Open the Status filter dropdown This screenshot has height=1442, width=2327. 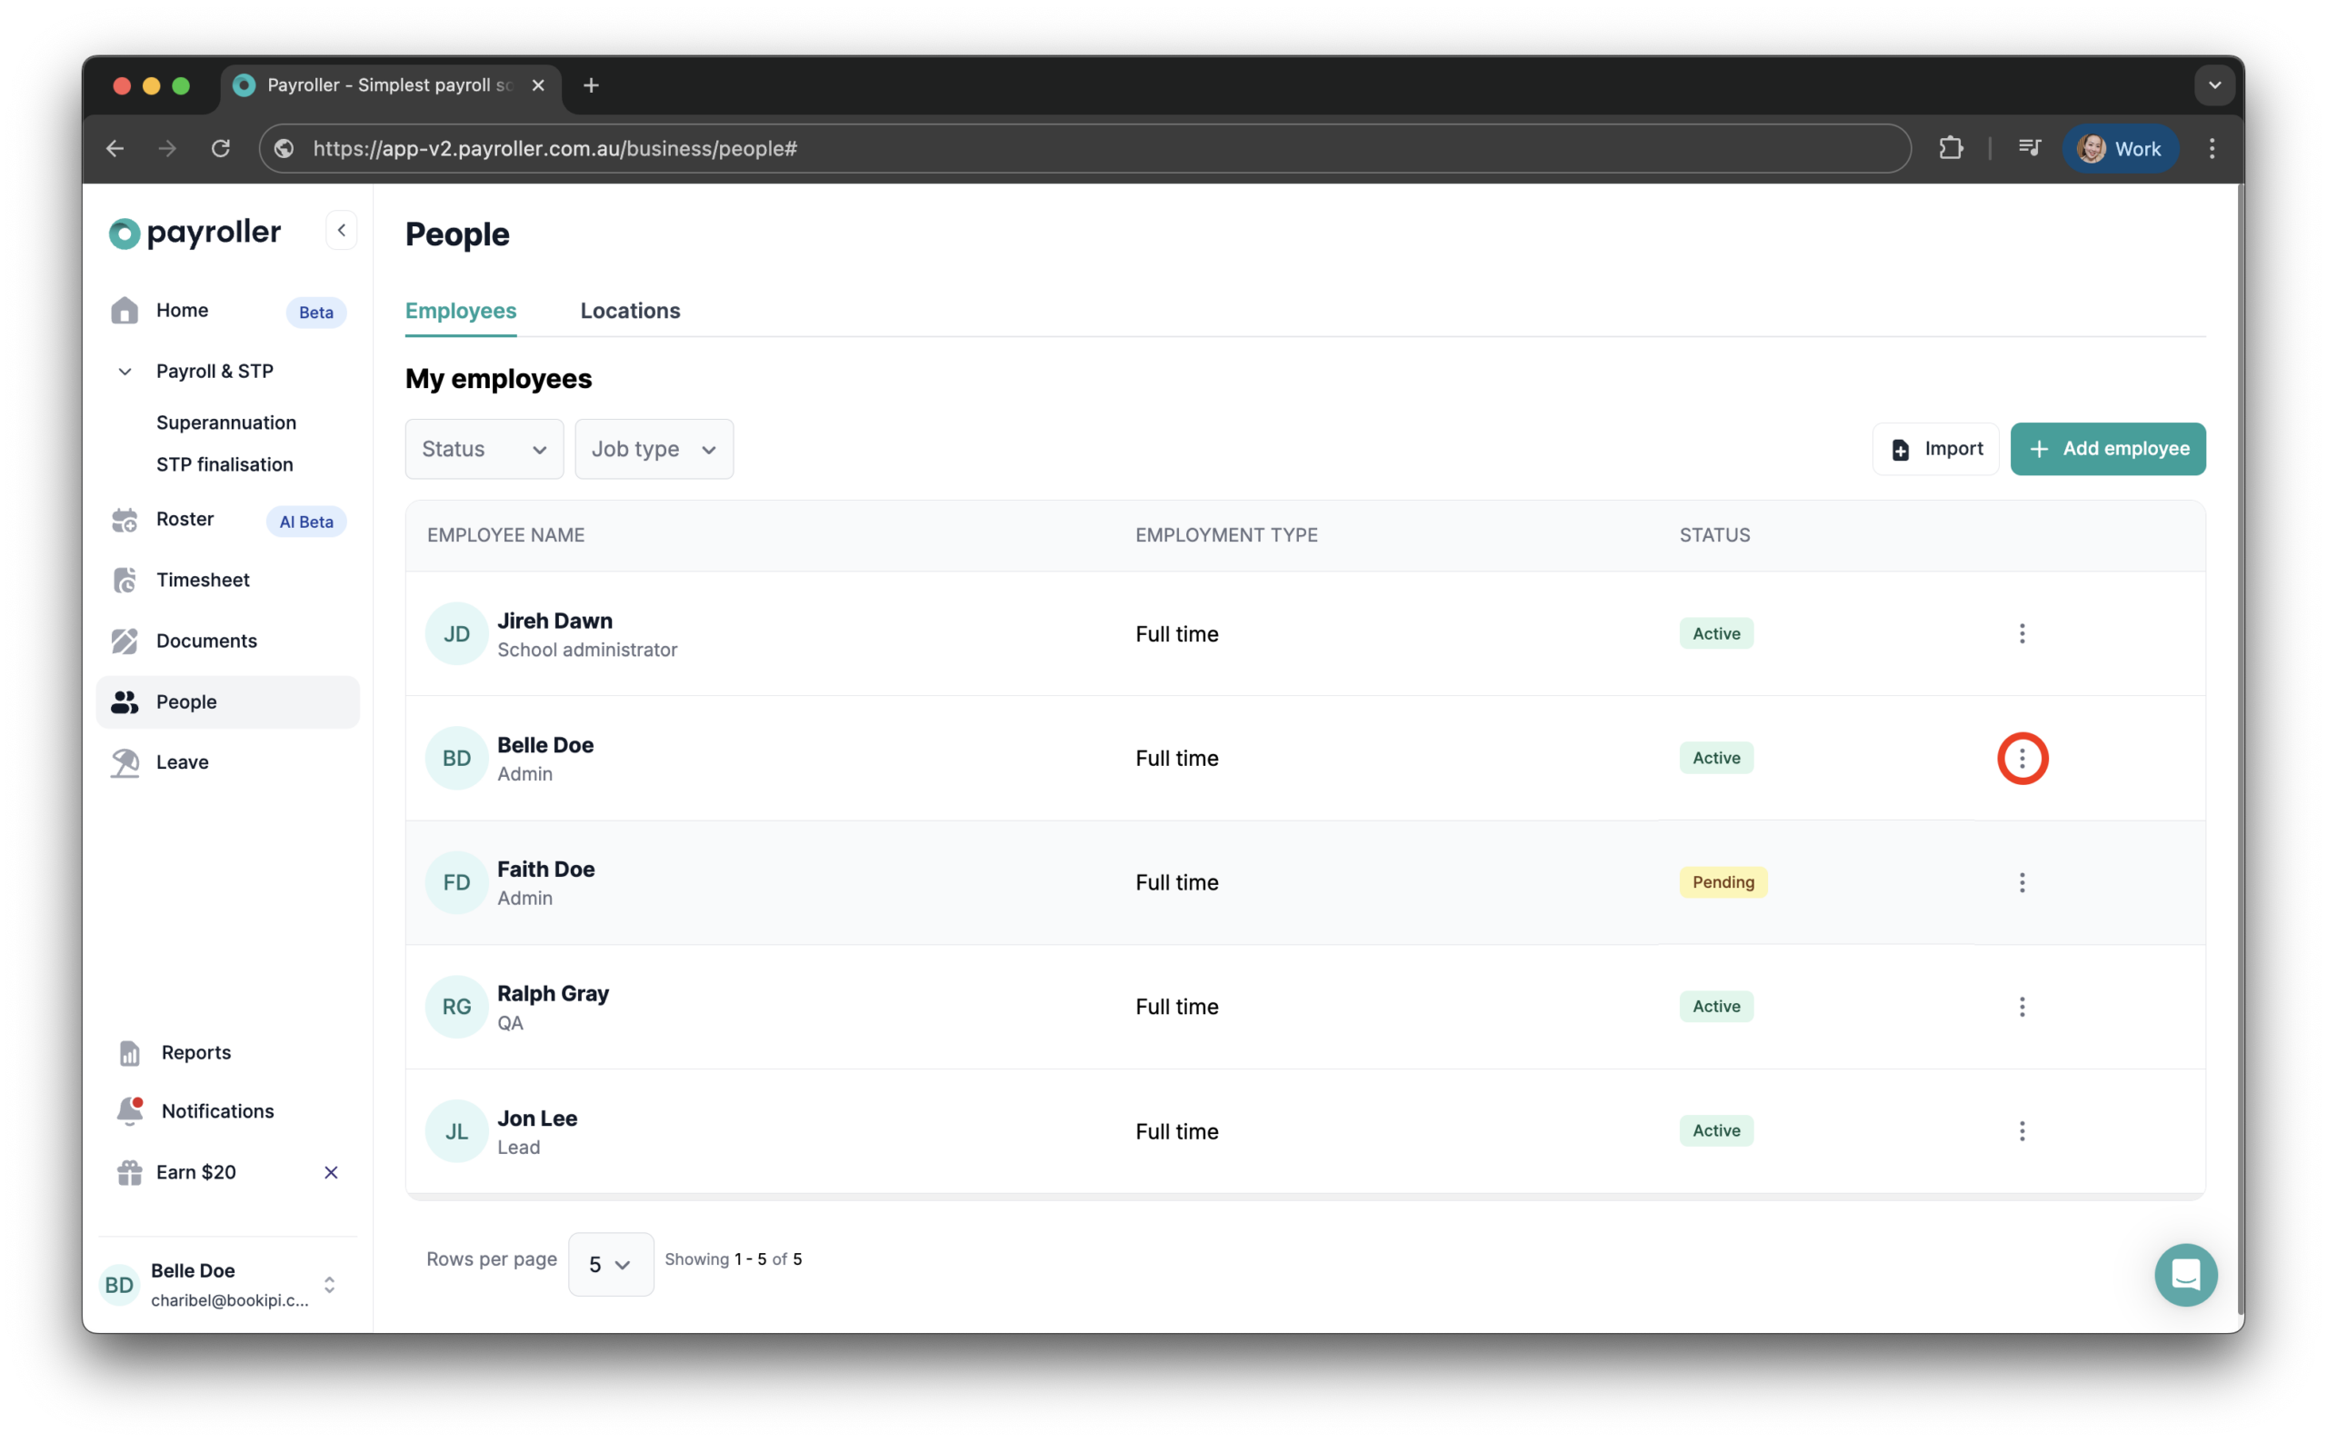pyautogui.click(x=484, y=449)
